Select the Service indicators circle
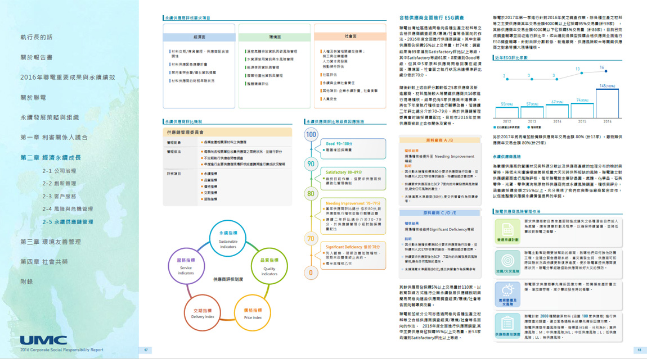 [186, 267]
